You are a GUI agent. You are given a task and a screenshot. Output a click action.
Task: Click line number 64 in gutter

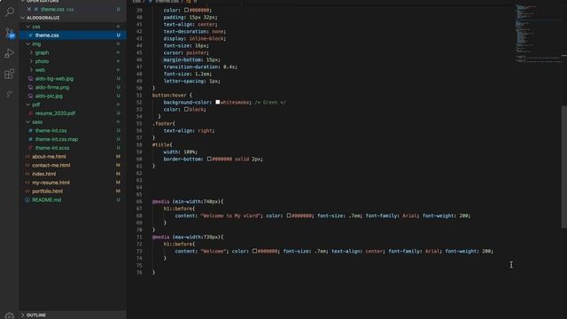[x=139, y=187]
